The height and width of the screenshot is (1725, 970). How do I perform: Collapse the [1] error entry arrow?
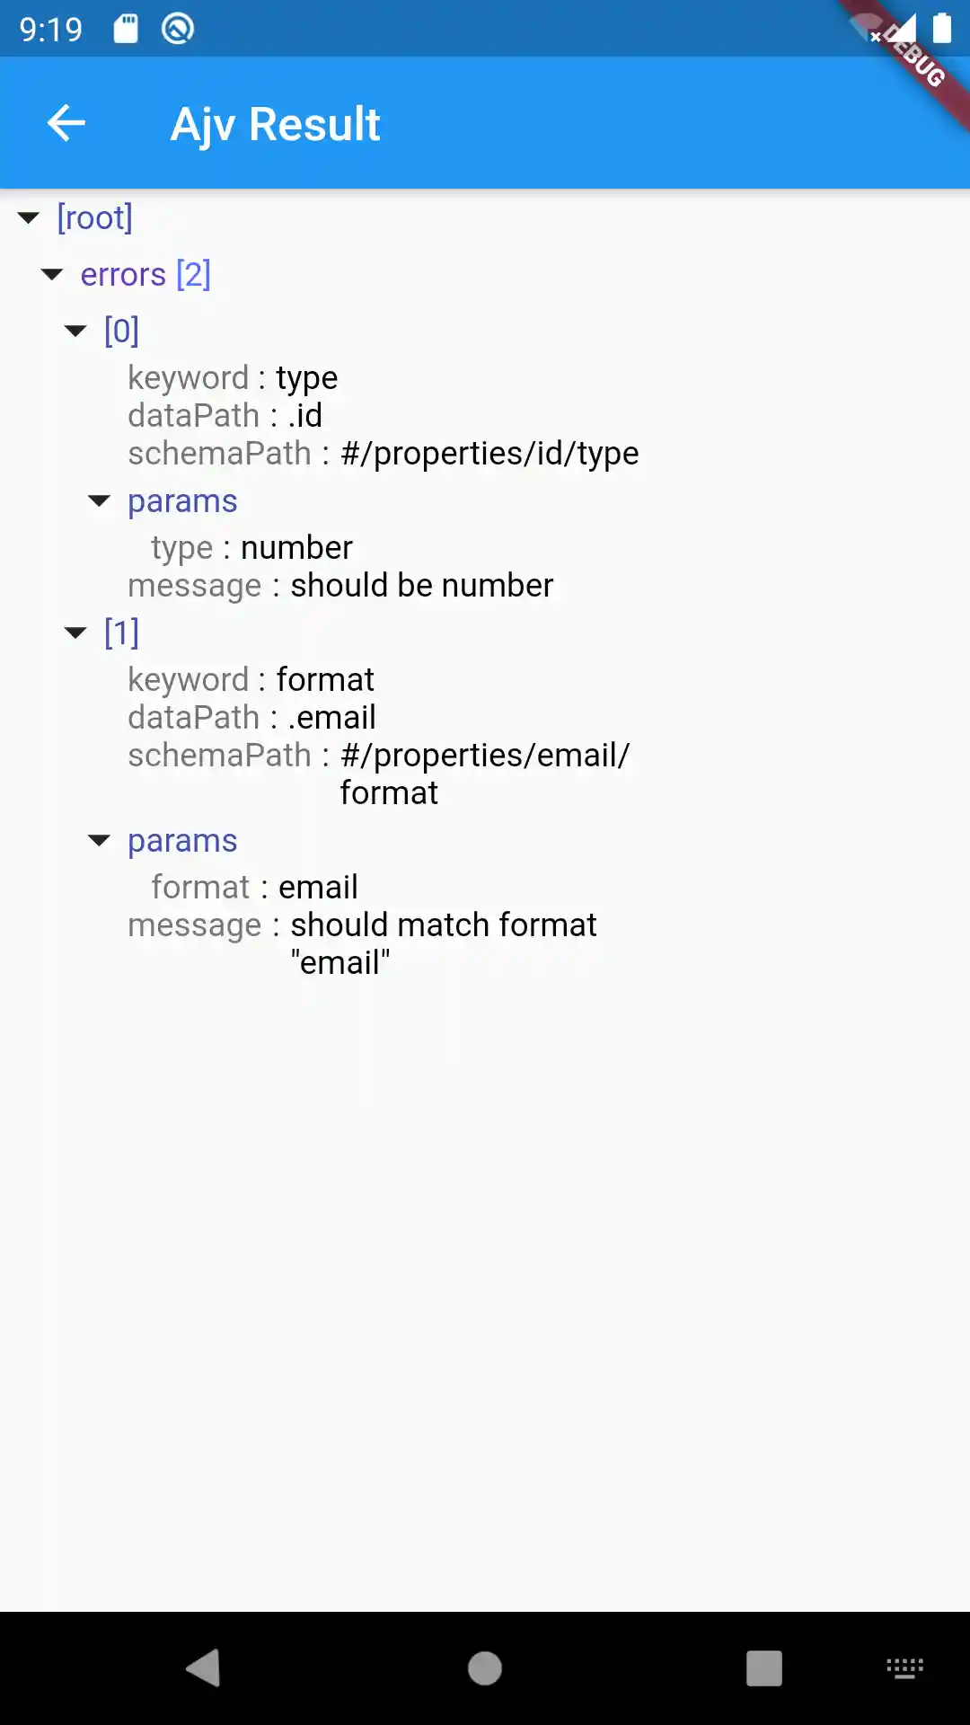click(76, 632)
